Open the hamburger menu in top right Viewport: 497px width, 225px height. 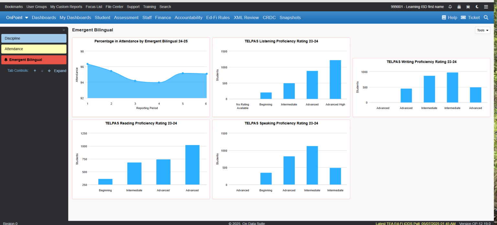[486, 6]
